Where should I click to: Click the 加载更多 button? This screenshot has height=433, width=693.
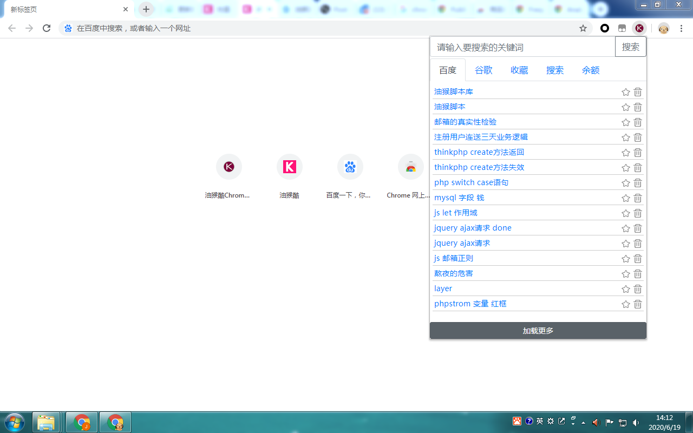tap(538, 331)
